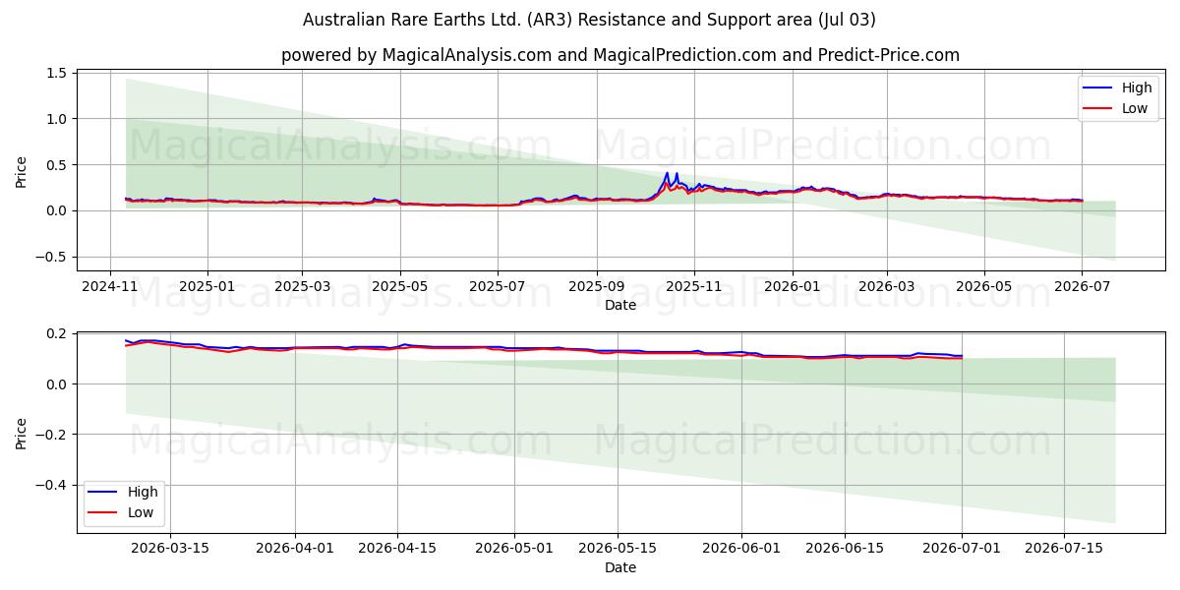This screenshot has height=590, width=1180.
Task: Click the '2025-07' x-axis label in top chart
Action: click(x=498, y=287)
